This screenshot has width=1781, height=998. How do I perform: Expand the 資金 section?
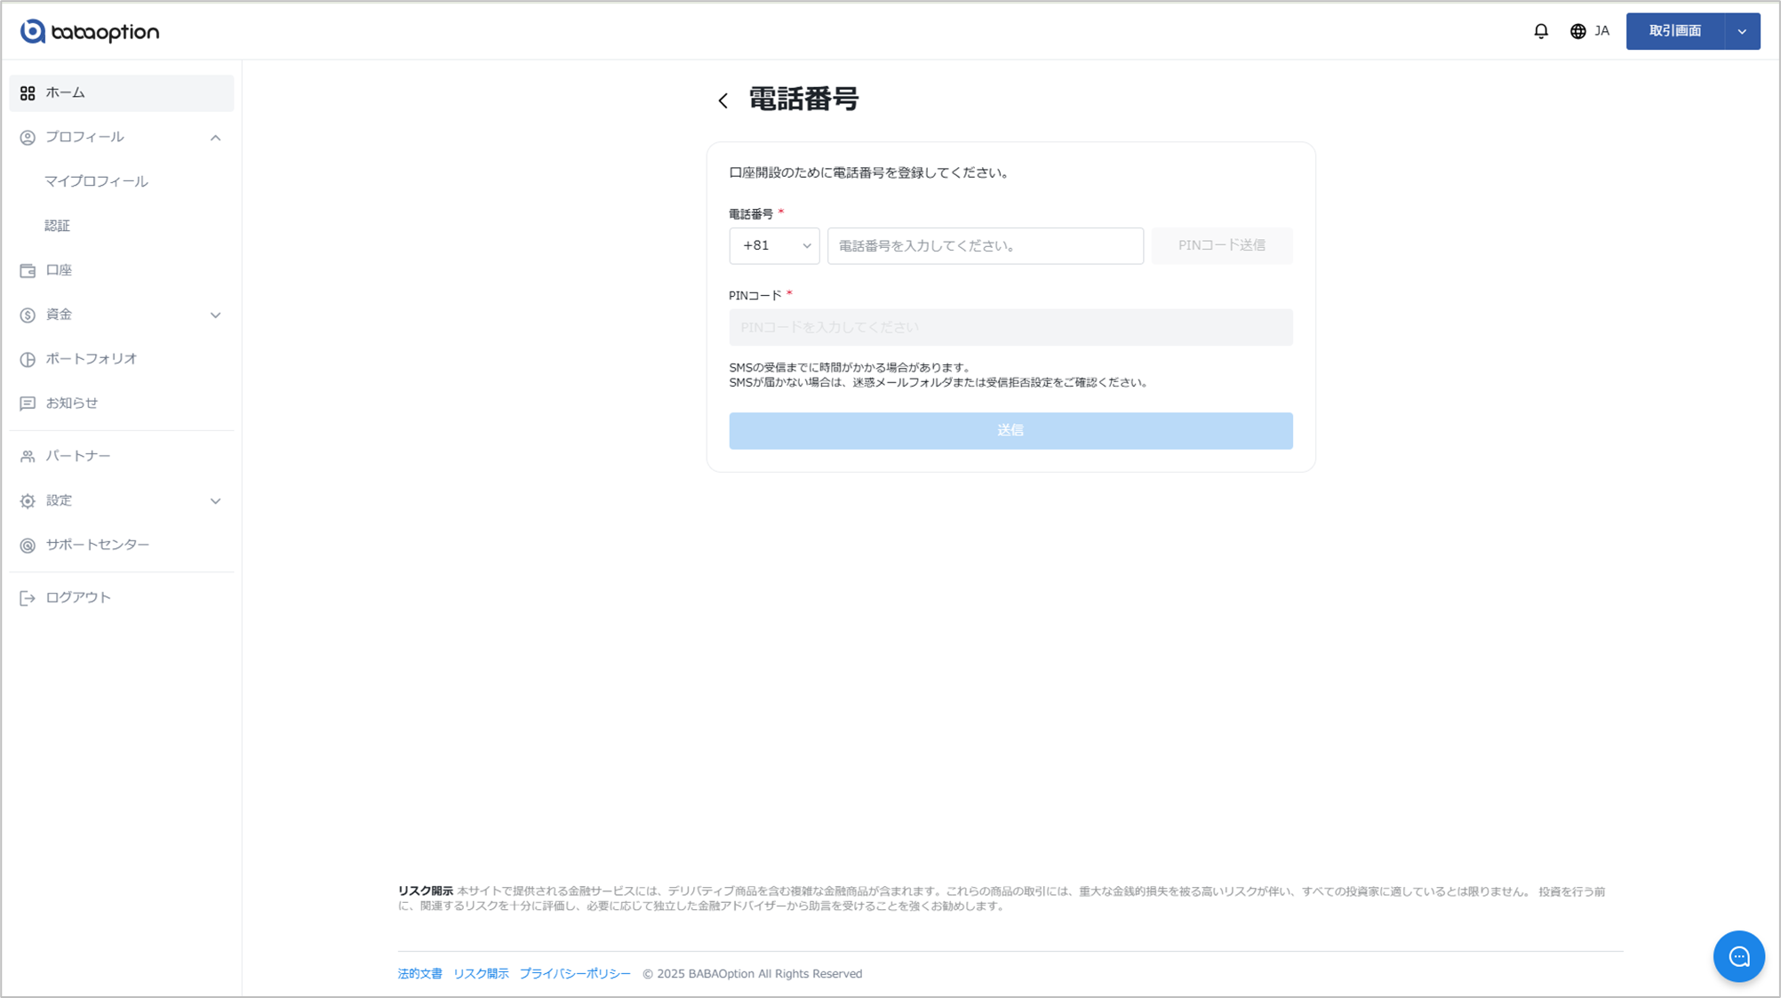pyautogui.click(x=215, y=315)
